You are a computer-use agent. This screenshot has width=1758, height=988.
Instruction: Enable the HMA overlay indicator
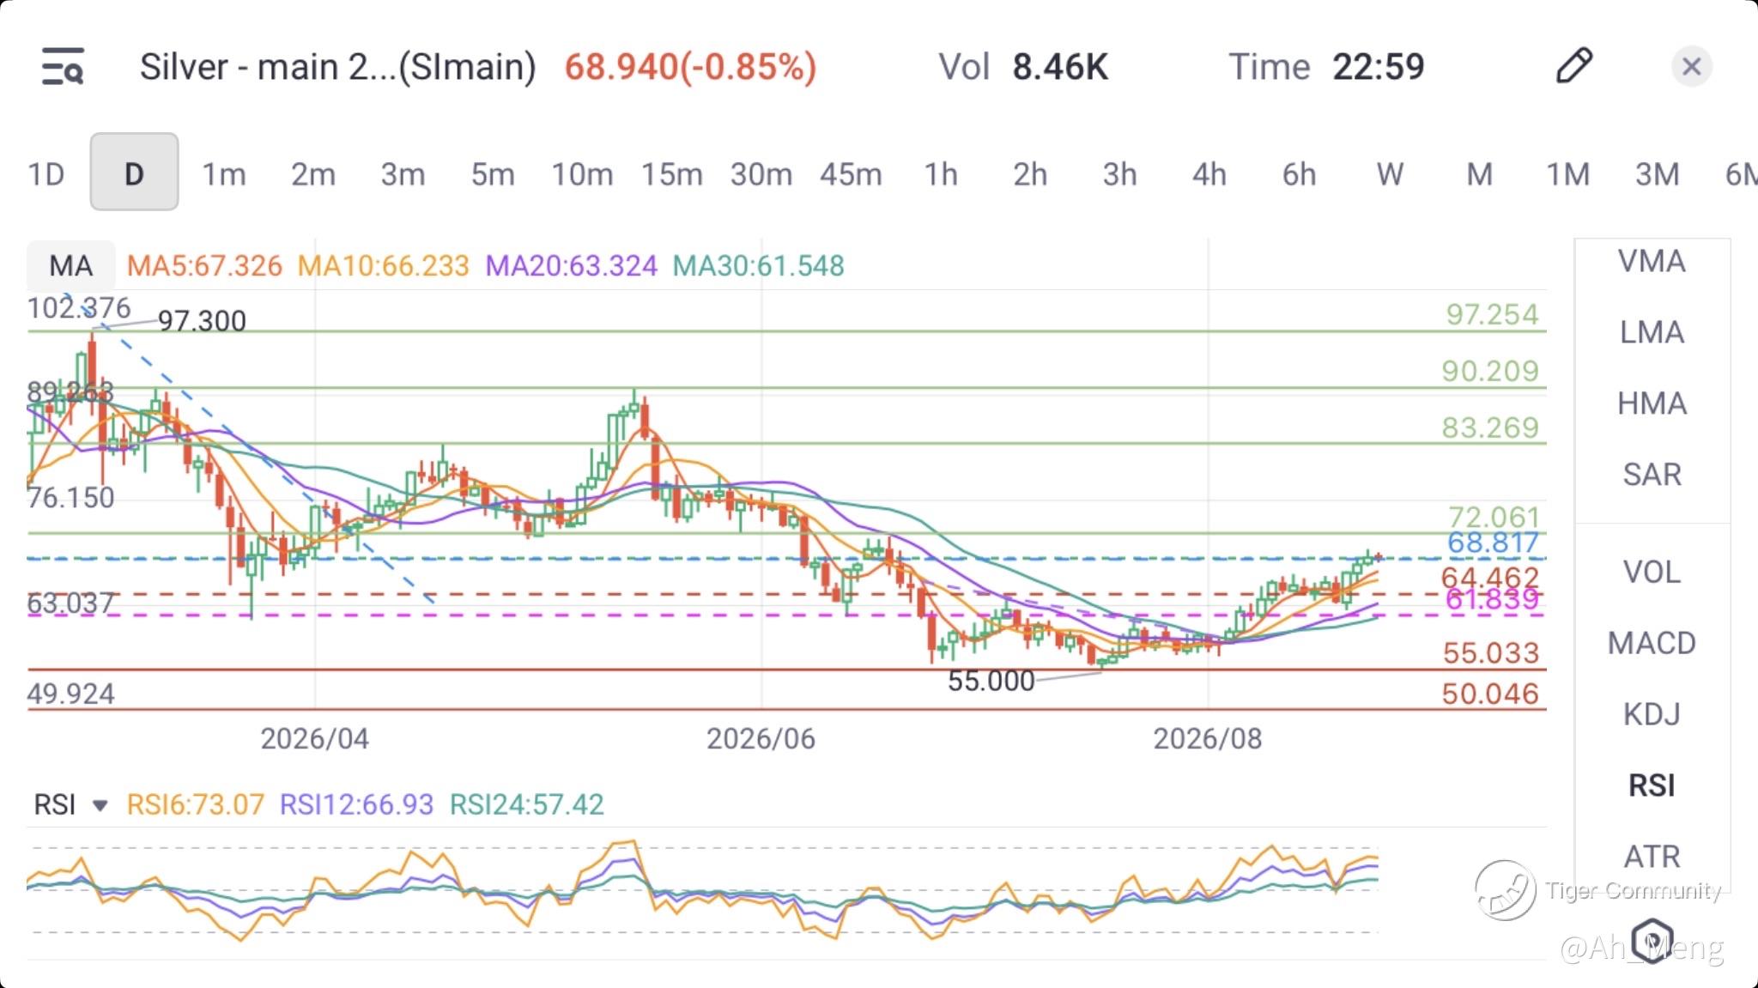(1652, 403)
